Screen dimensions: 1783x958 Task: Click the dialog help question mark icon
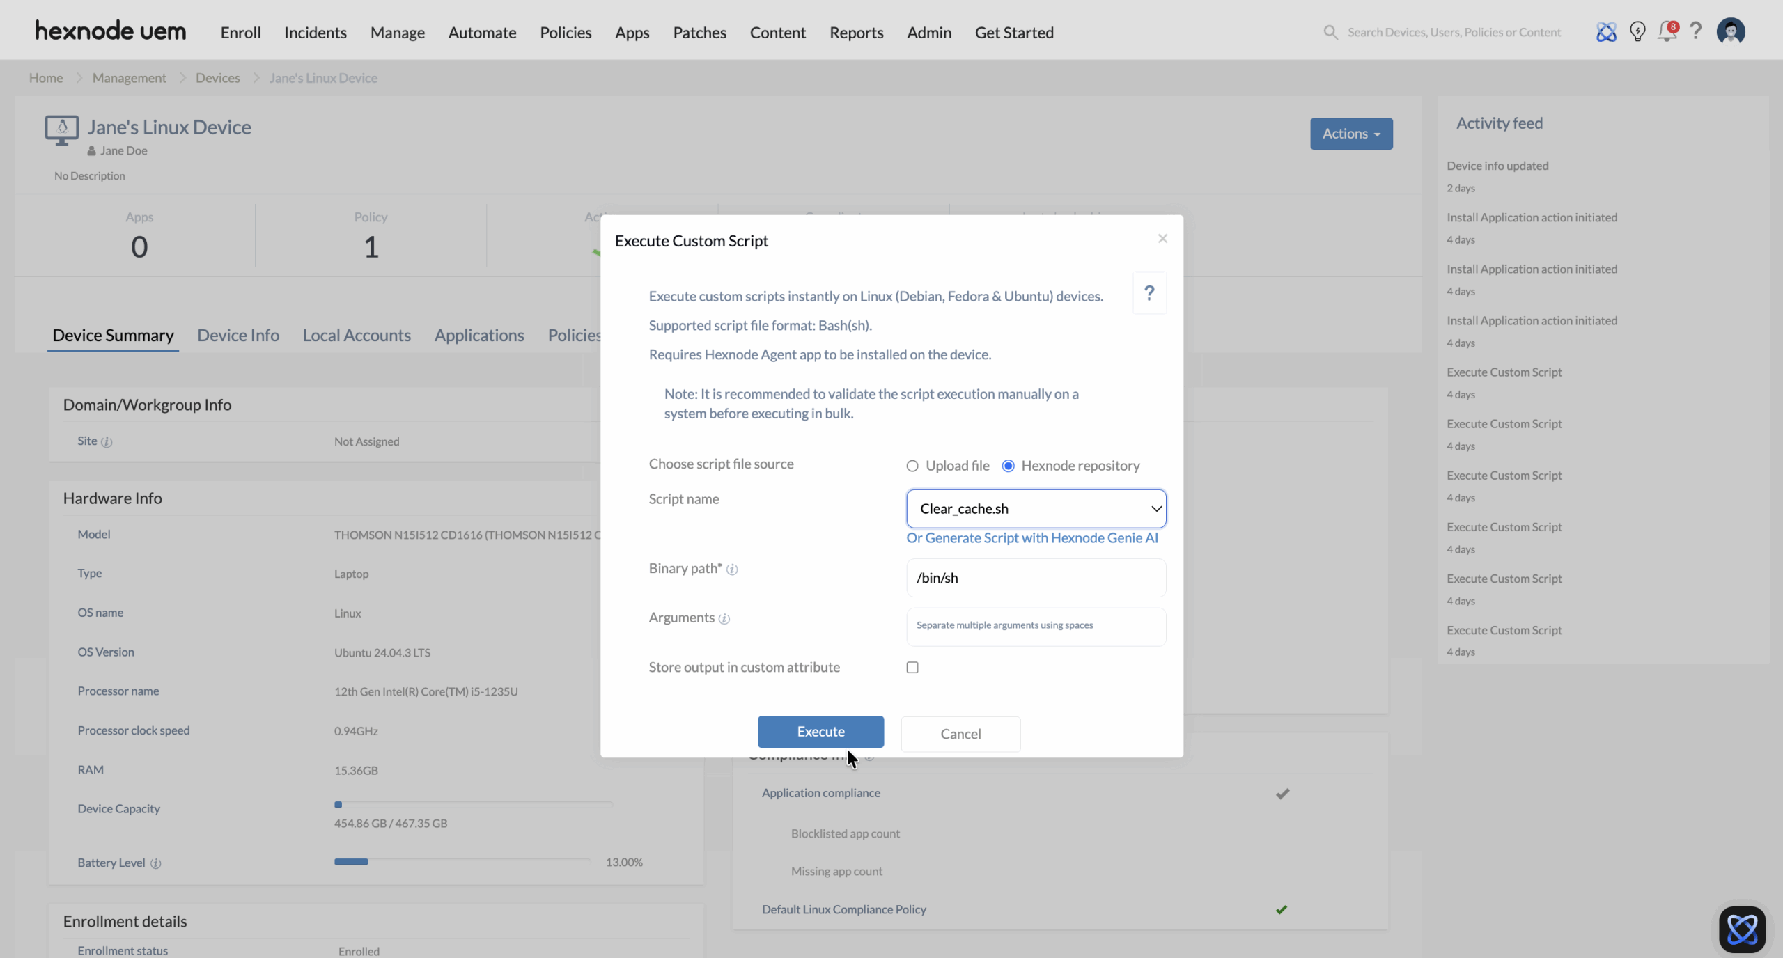click(1149, 293)
